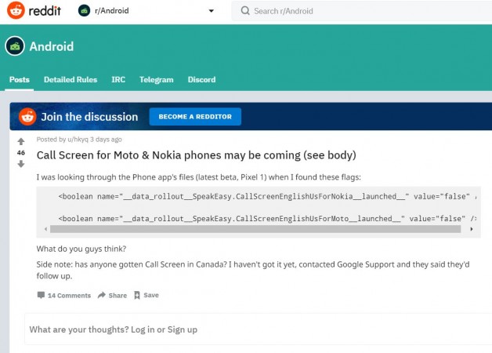Downvote the Call Screen post
The height and width of the screenshot is (353, 492).
[21, 164]
